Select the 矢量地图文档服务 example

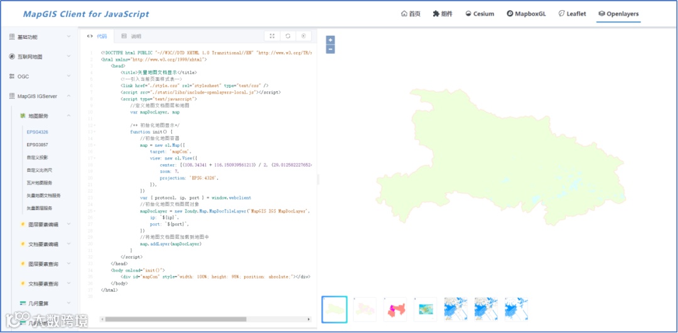(x=44, y=195)
